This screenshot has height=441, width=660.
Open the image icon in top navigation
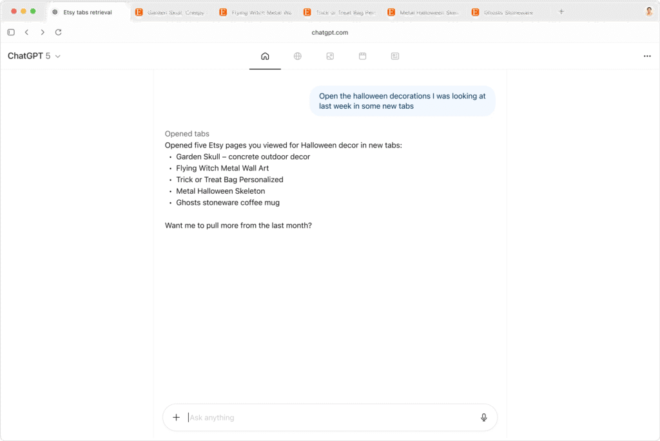coord(330,56)
